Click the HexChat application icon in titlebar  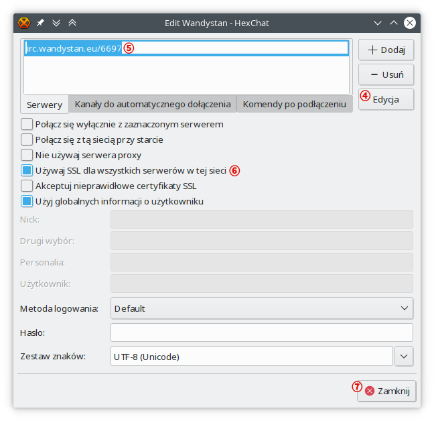click(24, 23)
